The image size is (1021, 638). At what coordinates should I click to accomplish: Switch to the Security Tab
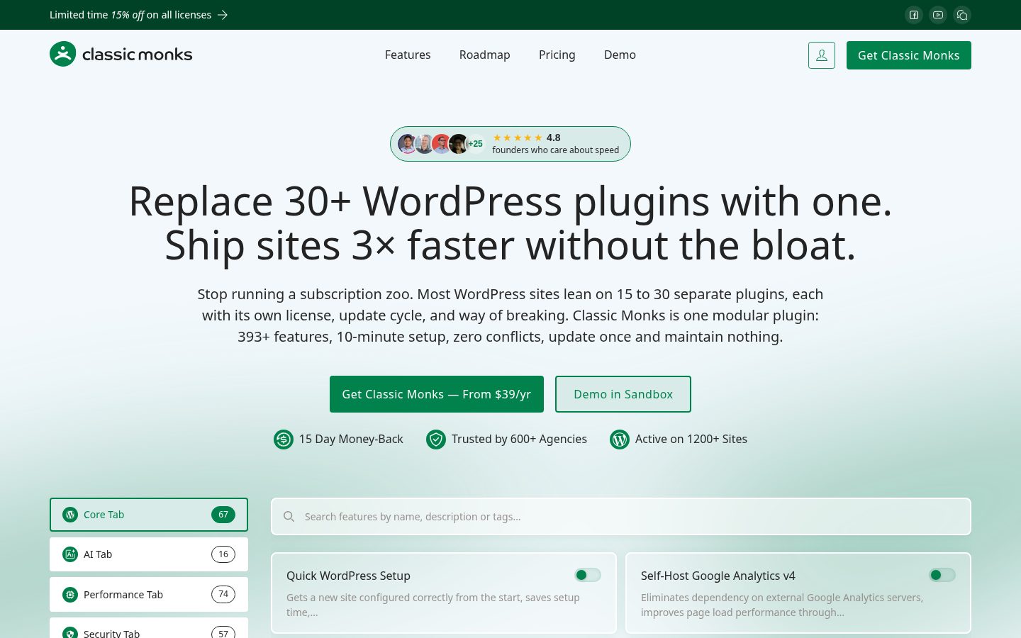pos(149,628)
